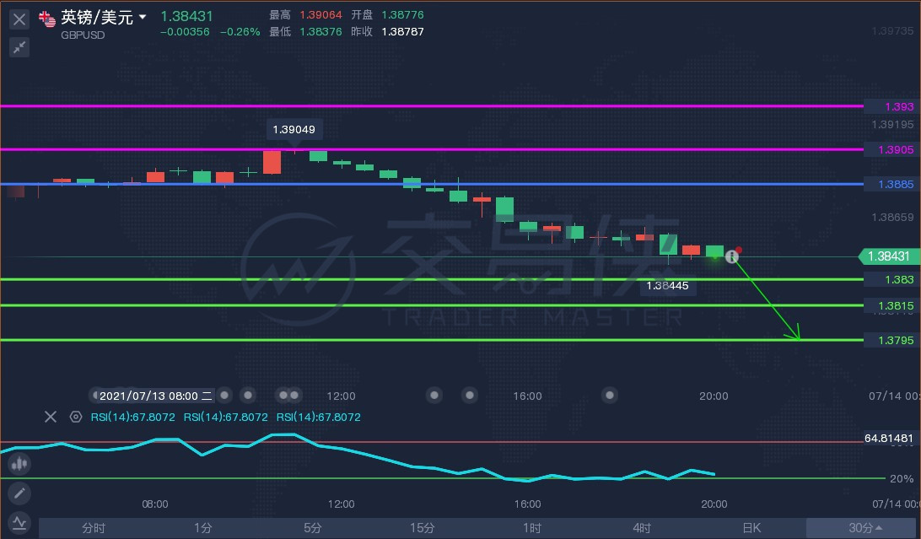
Task: Click the -0.26% change percentage
Action: click(240, 32)
